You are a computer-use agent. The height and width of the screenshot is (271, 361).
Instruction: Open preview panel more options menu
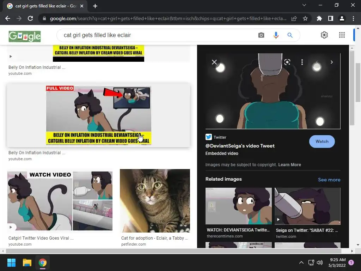pos(302,62)
